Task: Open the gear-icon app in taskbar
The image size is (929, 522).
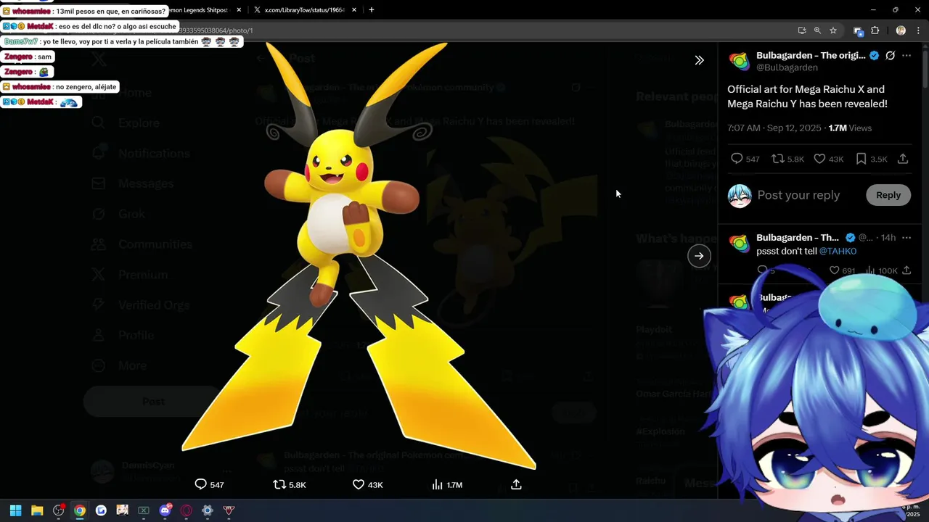Action: [207, 510]
